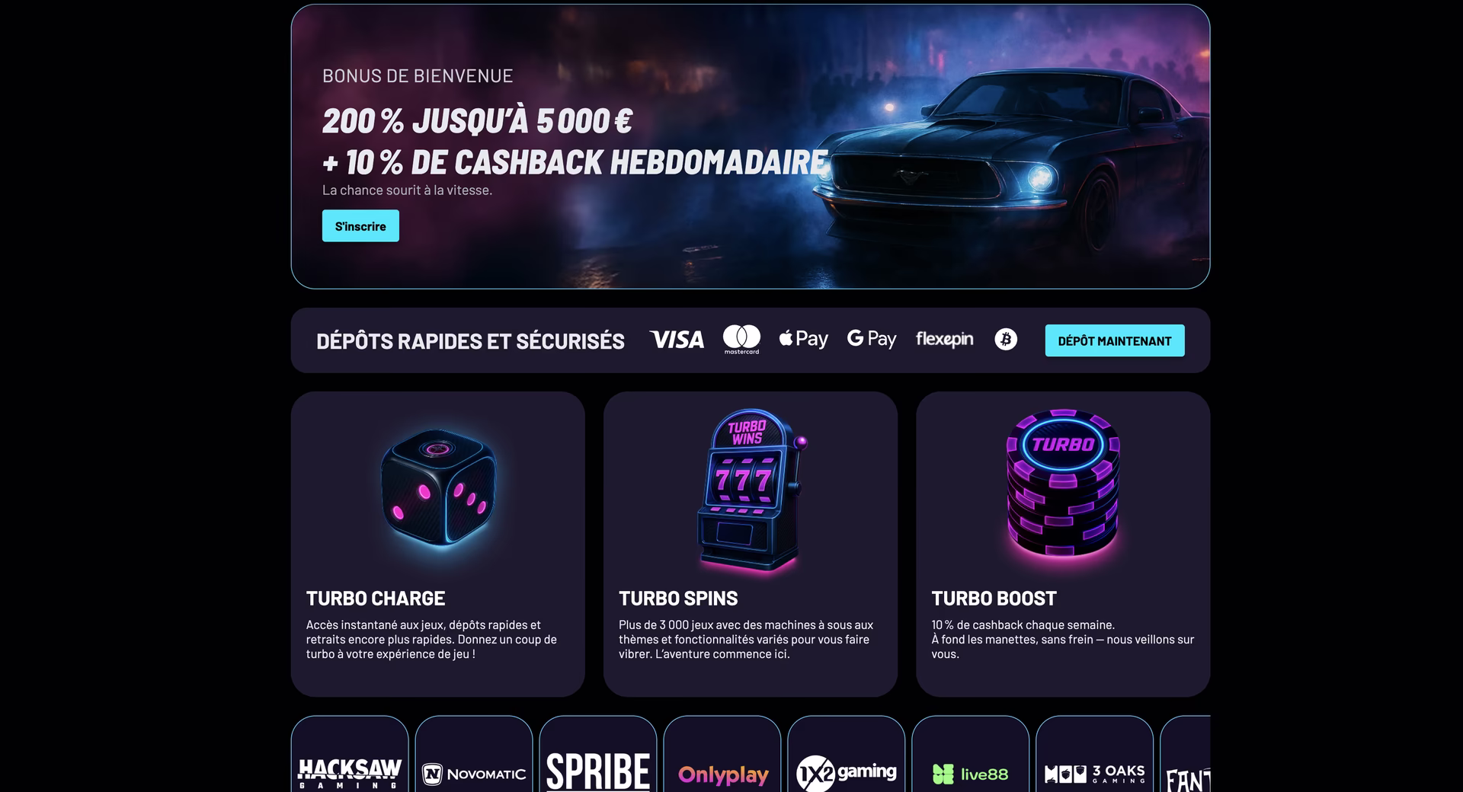Screen dimensions: 1463x792
Task: Select the Turbo poker chips stack image
Action: click(1063, 484)
